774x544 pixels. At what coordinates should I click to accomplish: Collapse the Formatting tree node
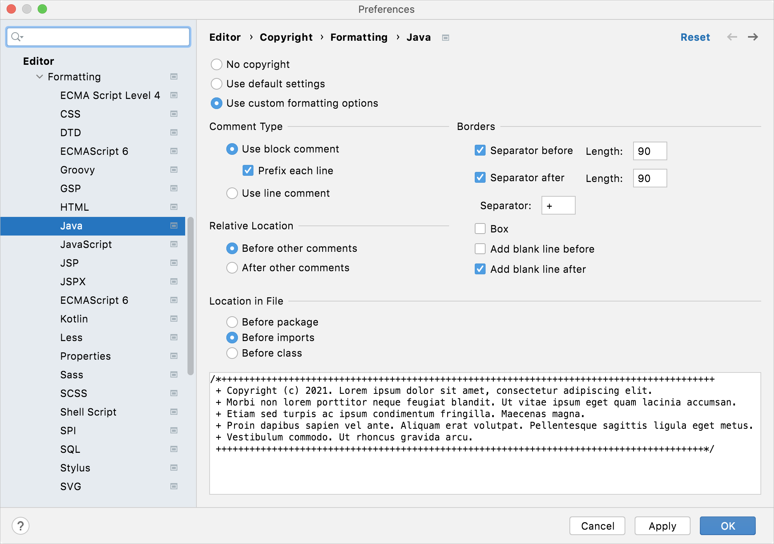click(40, 77)
